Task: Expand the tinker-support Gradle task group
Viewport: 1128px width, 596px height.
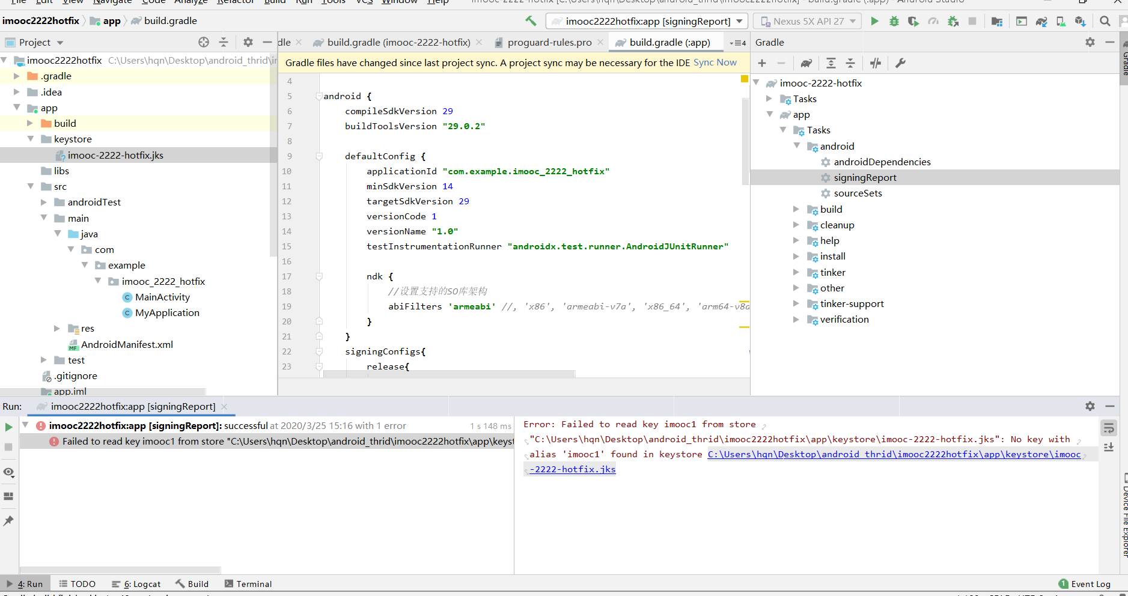Action: (796, 303)
